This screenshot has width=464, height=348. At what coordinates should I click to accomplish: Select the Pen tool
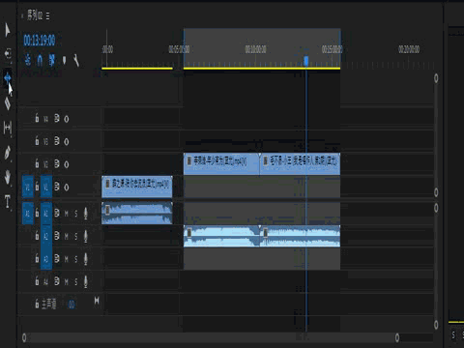coord(8,152)
